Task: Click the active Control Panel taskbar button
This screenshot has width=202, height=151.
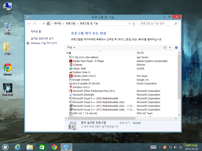Action: click(x=67, y=147)
